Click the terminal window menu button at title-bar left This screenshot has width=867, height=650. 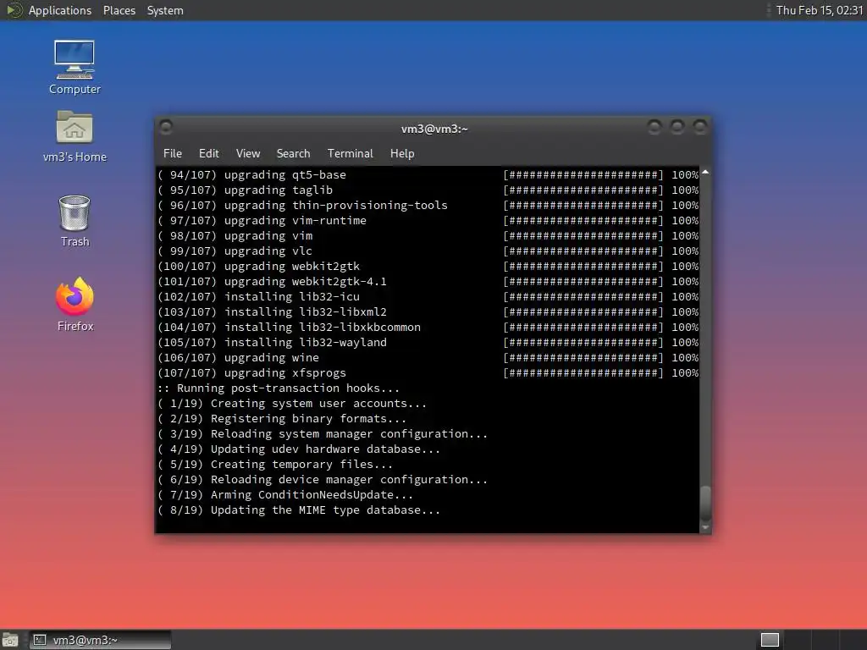166,128
